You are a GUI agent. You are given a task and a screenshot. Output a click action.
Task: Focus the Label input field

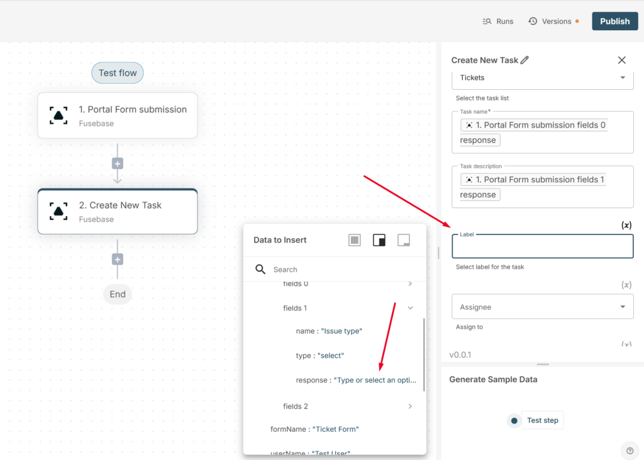543,246
